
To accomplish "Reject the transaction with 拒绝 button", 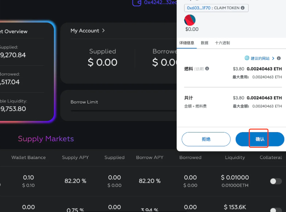I will [206, 139].
